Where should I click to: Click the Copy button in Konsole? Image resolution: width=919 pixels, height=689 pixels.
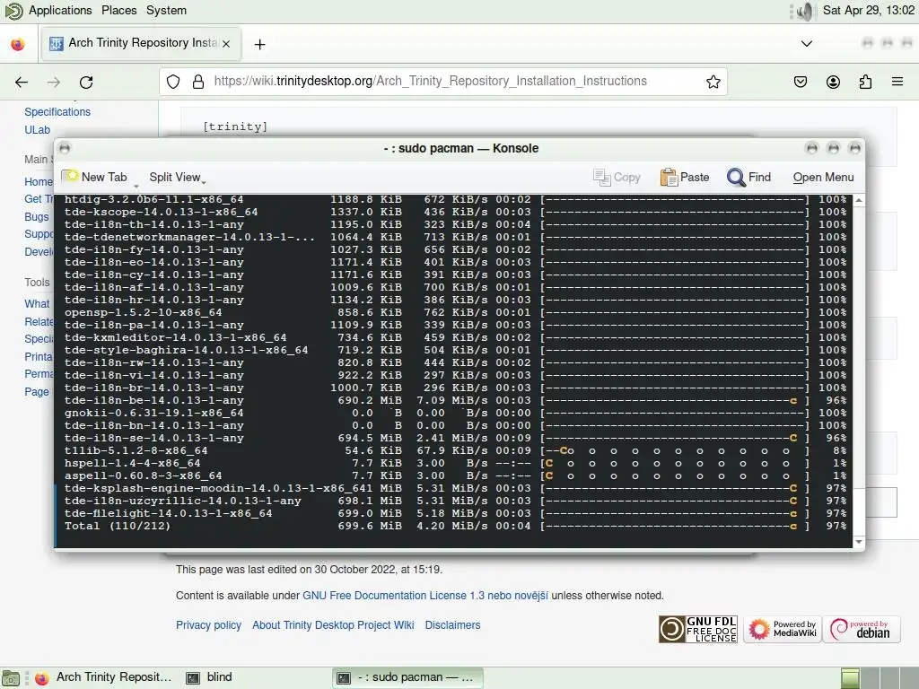point(617,177)
